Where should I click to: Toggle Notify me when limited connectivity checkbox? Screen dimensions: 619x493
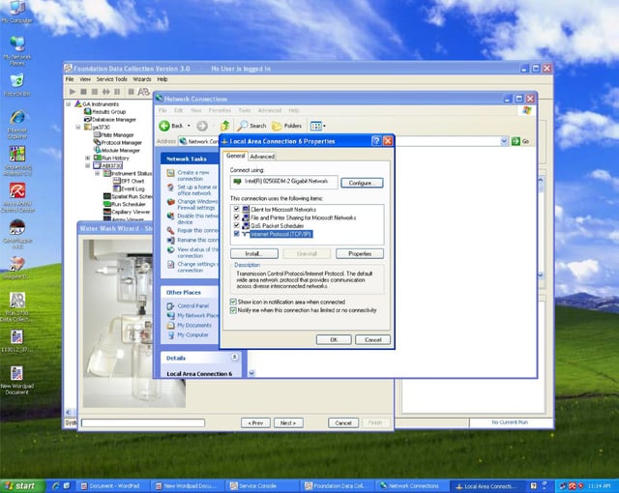click(233, 310)
